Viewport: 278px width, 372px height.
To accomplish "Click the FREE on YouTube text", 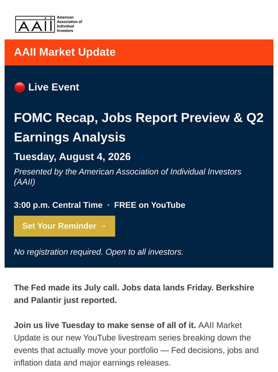I will 150,205.
